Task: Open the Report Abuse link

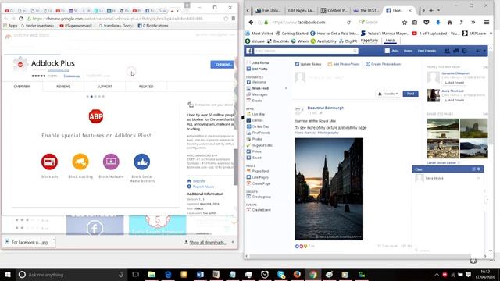Action: 203,187
